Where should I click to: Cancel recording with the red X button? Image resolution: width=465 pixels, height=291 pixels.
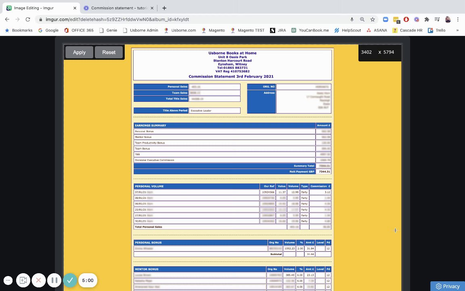pyautogui.click(x=39, y=280)
